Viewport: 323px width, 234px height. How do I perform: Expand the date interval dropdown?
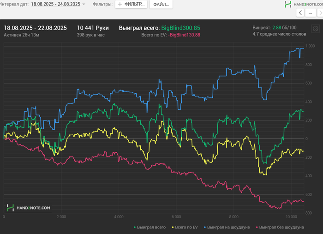click(x=84, y=4)
